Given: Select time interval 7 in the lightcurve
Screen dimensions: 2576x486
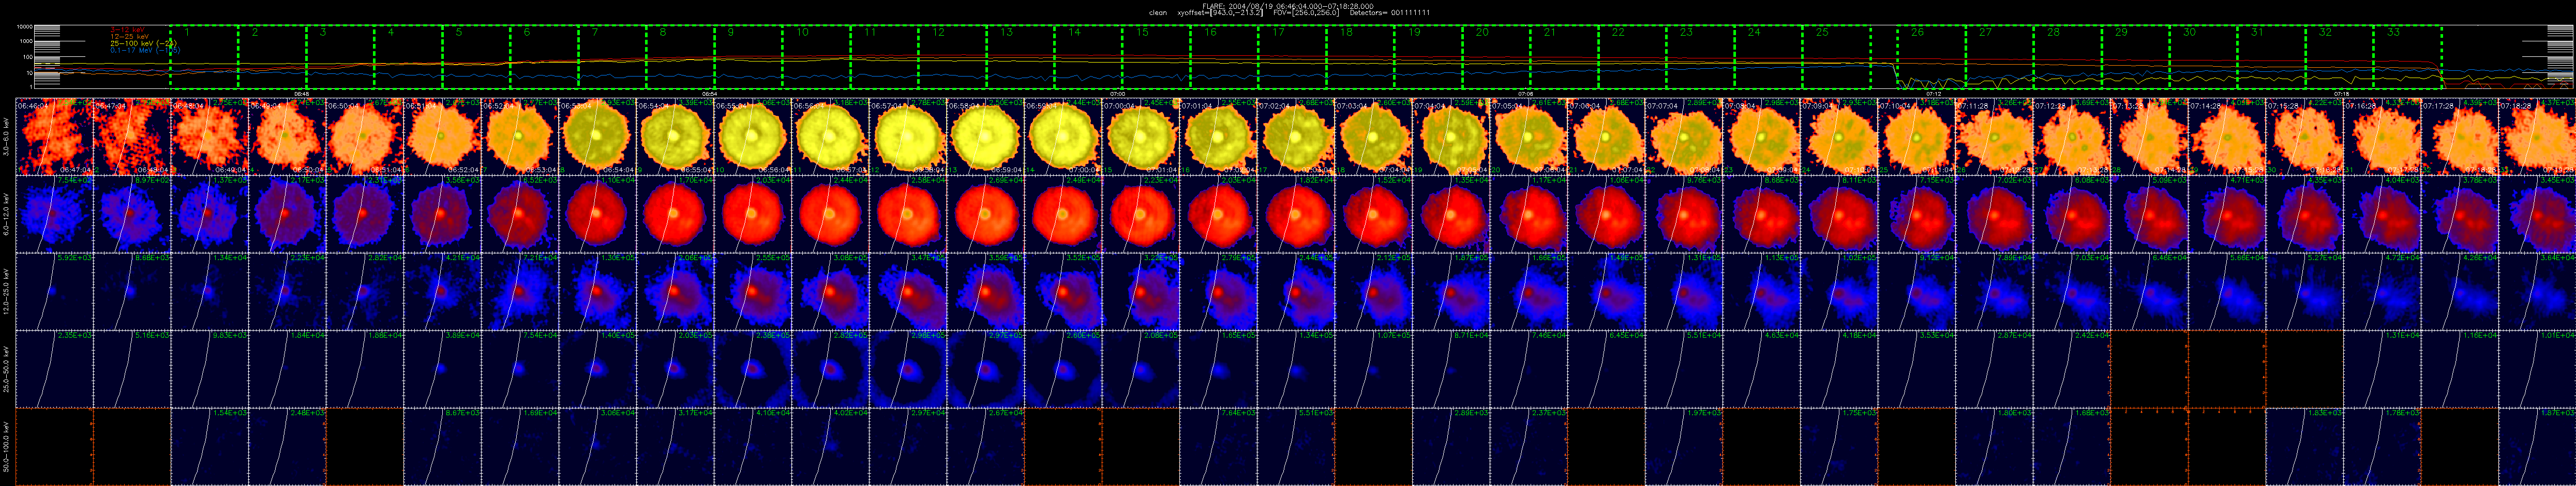Looking at the screenshot, I should pos(612,57).
